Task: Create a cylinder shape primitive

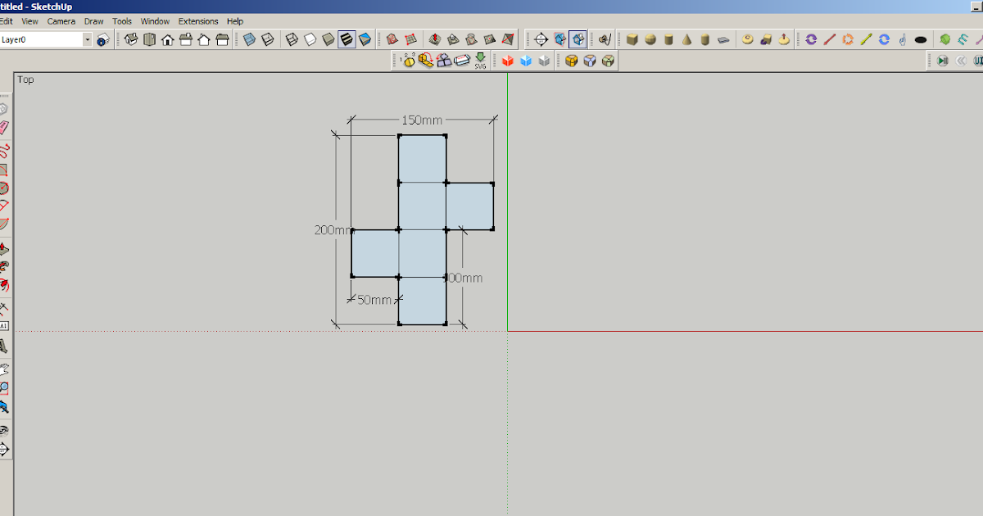Action: click(668, 38)
